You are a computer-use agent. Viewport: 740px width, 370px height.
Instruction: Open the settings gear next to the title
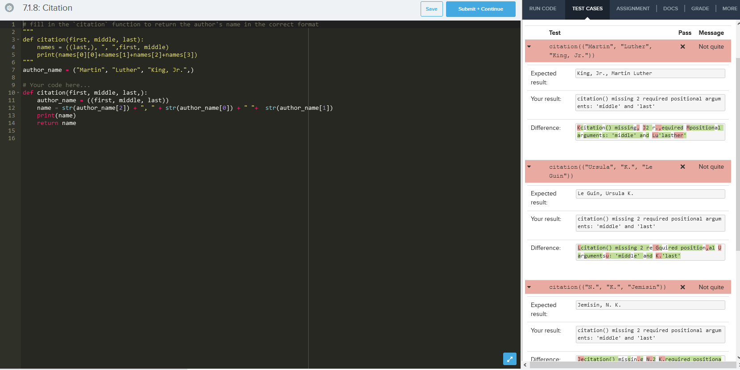9,8
